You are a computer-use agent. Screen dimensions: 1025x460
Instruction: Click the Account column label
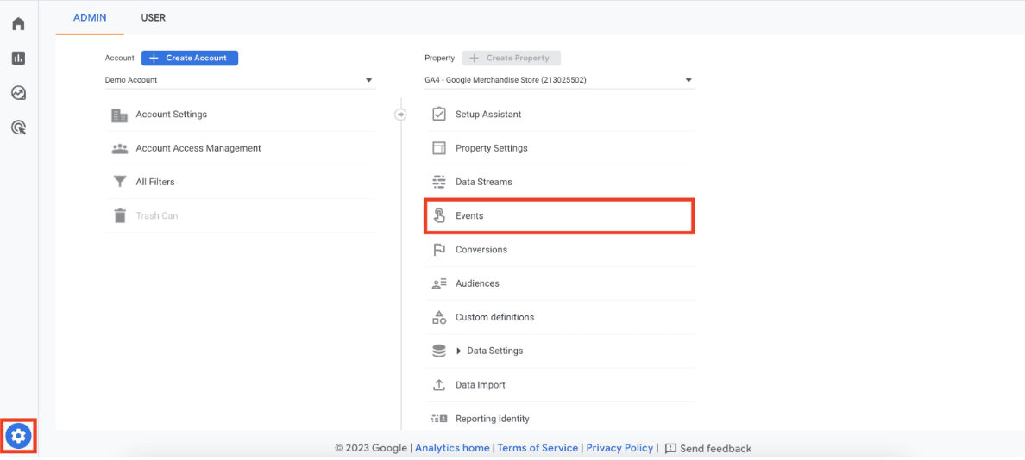tap(120, 58)
